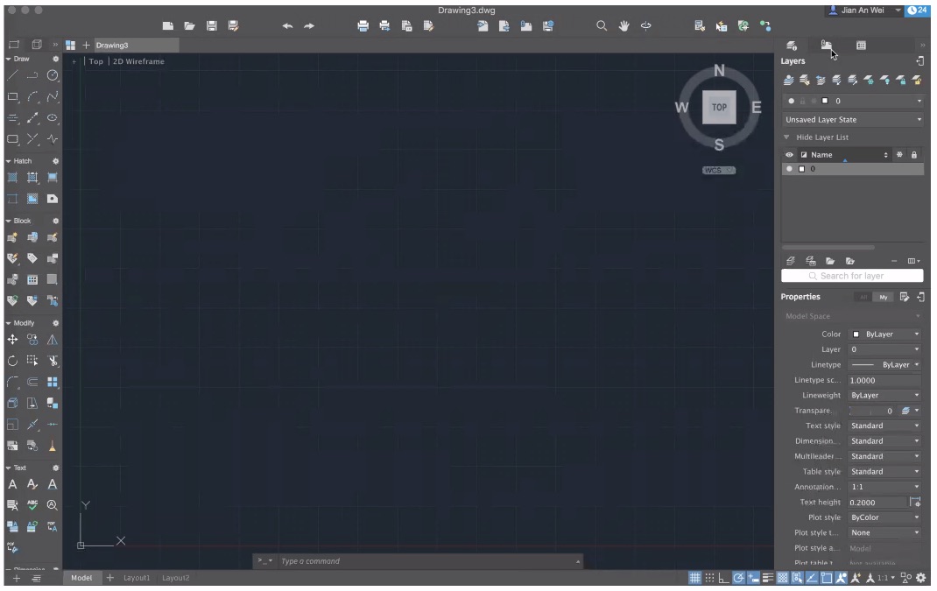The height and width of the screenshot is (591, 937).
Task: Open the Color ByLayer dropdown
Action: (885, 334)
